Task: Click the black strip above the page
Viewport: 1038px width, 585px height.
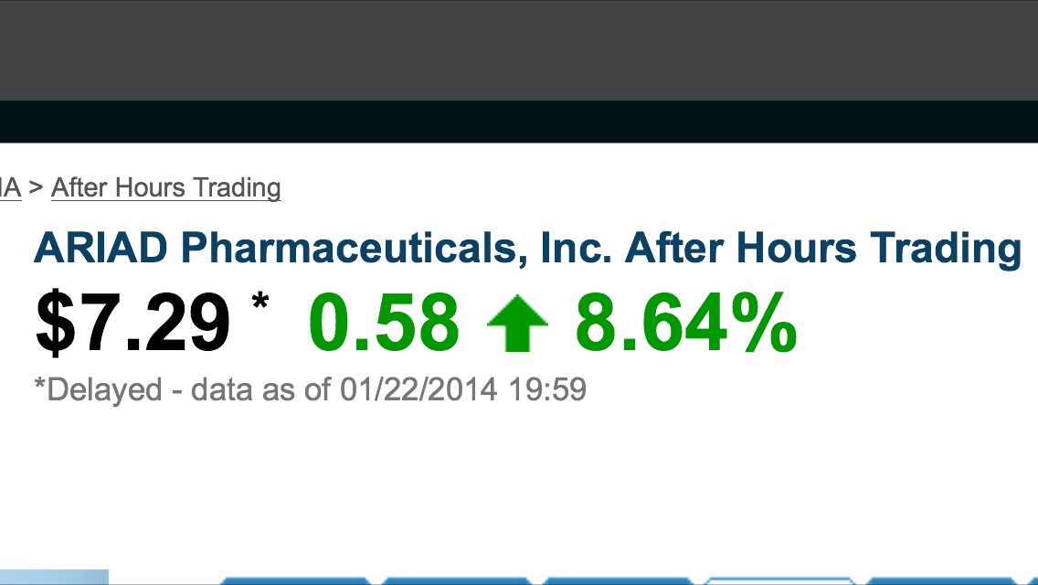Action: click(519, 122)
